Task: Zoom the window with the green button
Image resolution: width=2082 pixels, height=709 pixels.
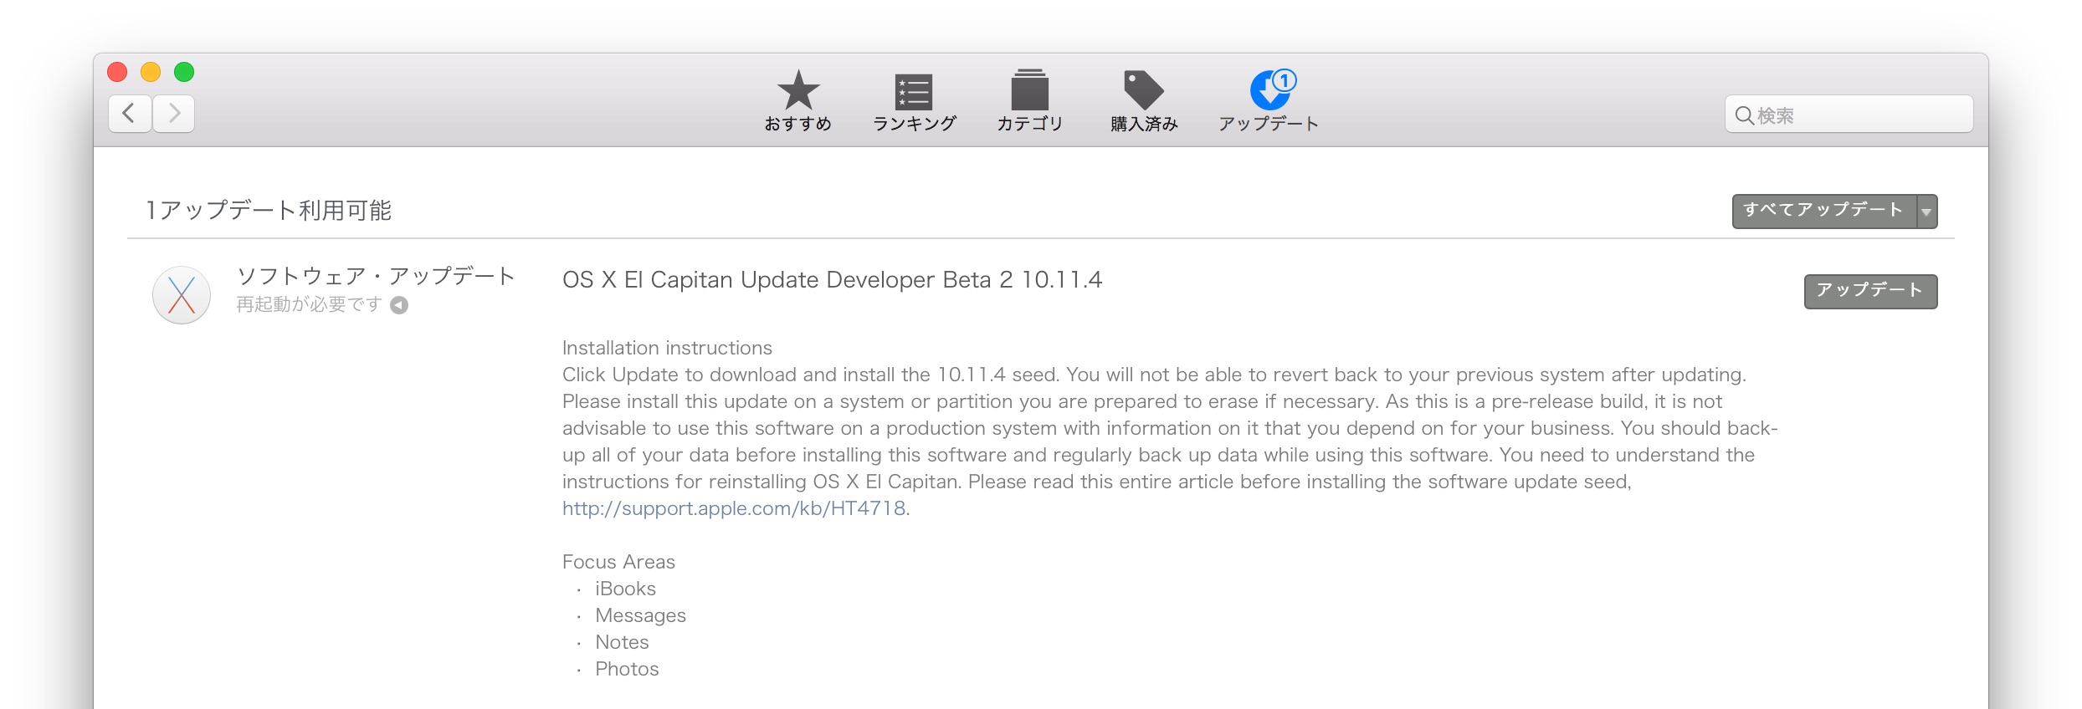Action: [x=184, y=72]
